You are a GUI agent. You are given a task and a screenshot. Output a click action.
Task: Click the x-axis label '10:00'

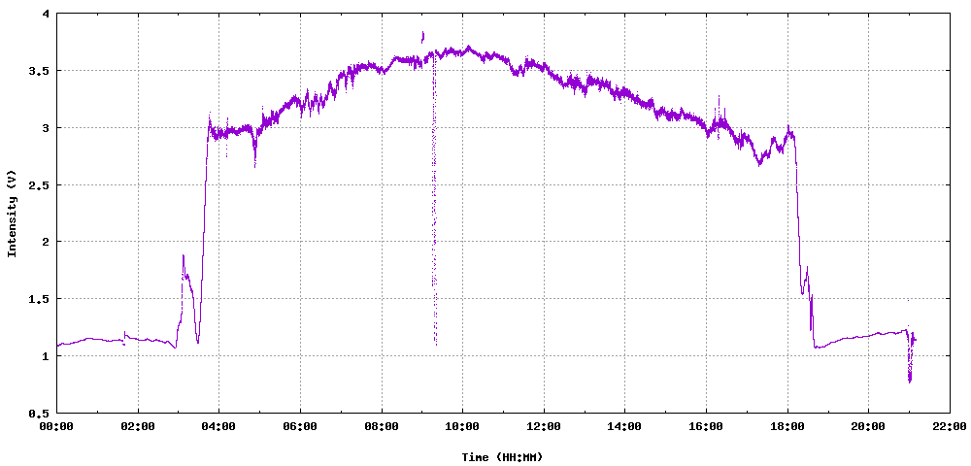click(462, 426)
